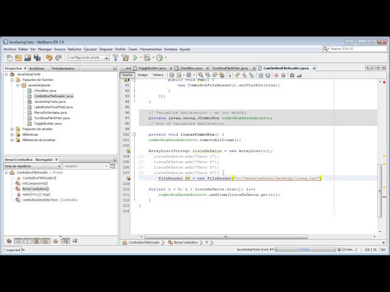Collapse the JavaSwingTests project node
The width and height of the screenshot is (390, 292).
pos(7,74)
